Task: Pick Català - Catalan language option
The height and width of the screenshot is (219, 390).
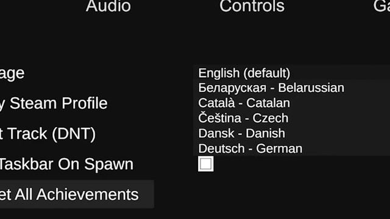Action: tap(291, 103)
